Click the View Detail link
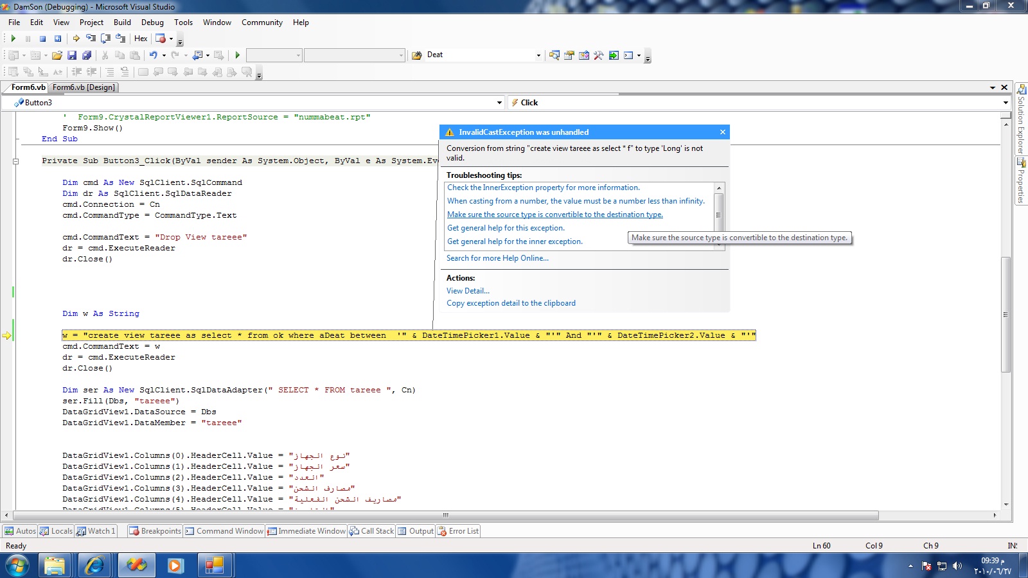The height and width of the screenshot is (578, 1028). (468, 291)
